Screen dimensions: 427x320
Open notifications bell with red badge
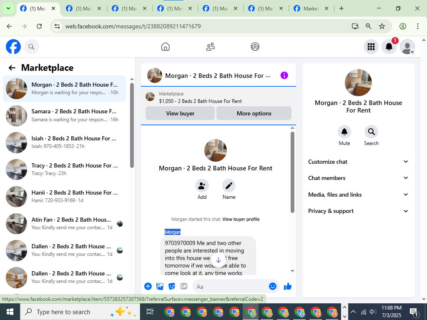tap(389, 47)
